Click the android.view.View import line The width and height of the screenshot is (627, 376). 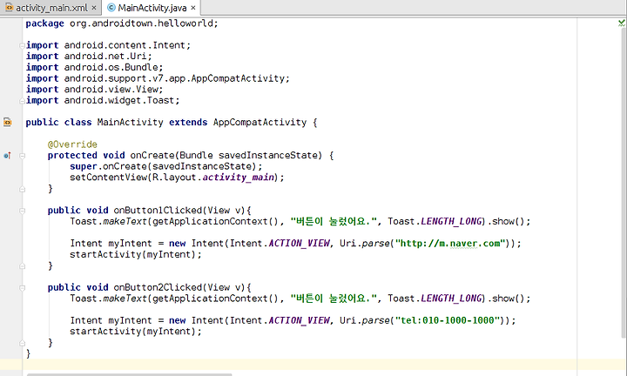tap(94, 89)
